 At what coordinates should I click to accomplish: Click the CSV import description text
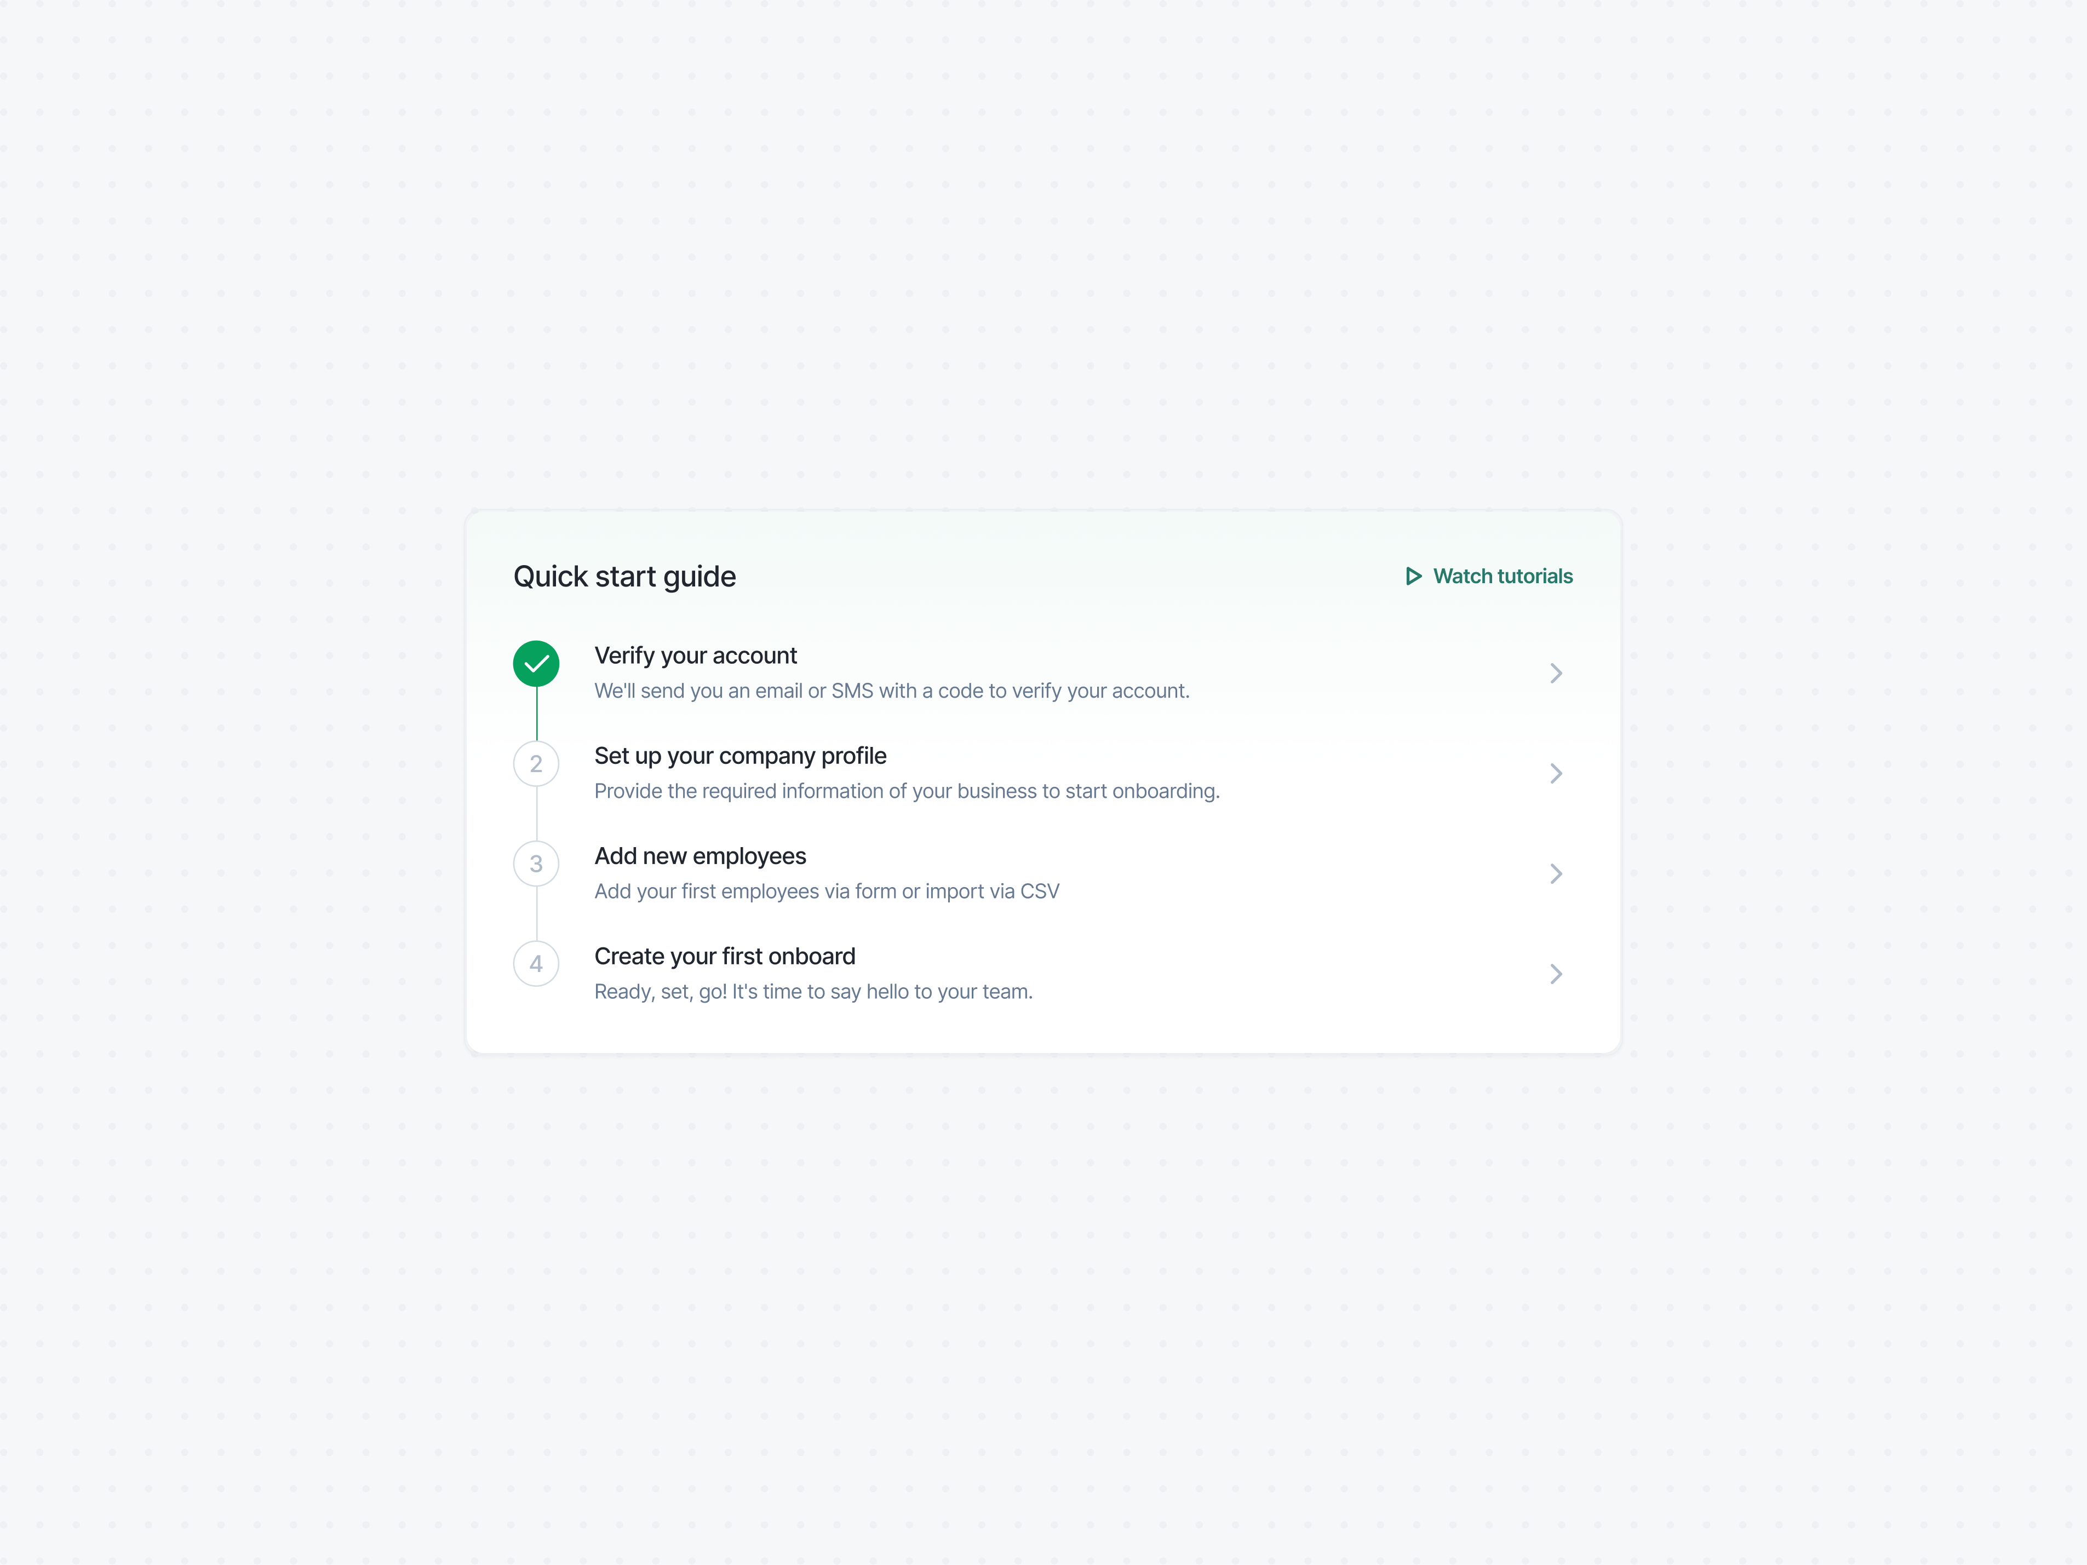click(x=827, y=890)
